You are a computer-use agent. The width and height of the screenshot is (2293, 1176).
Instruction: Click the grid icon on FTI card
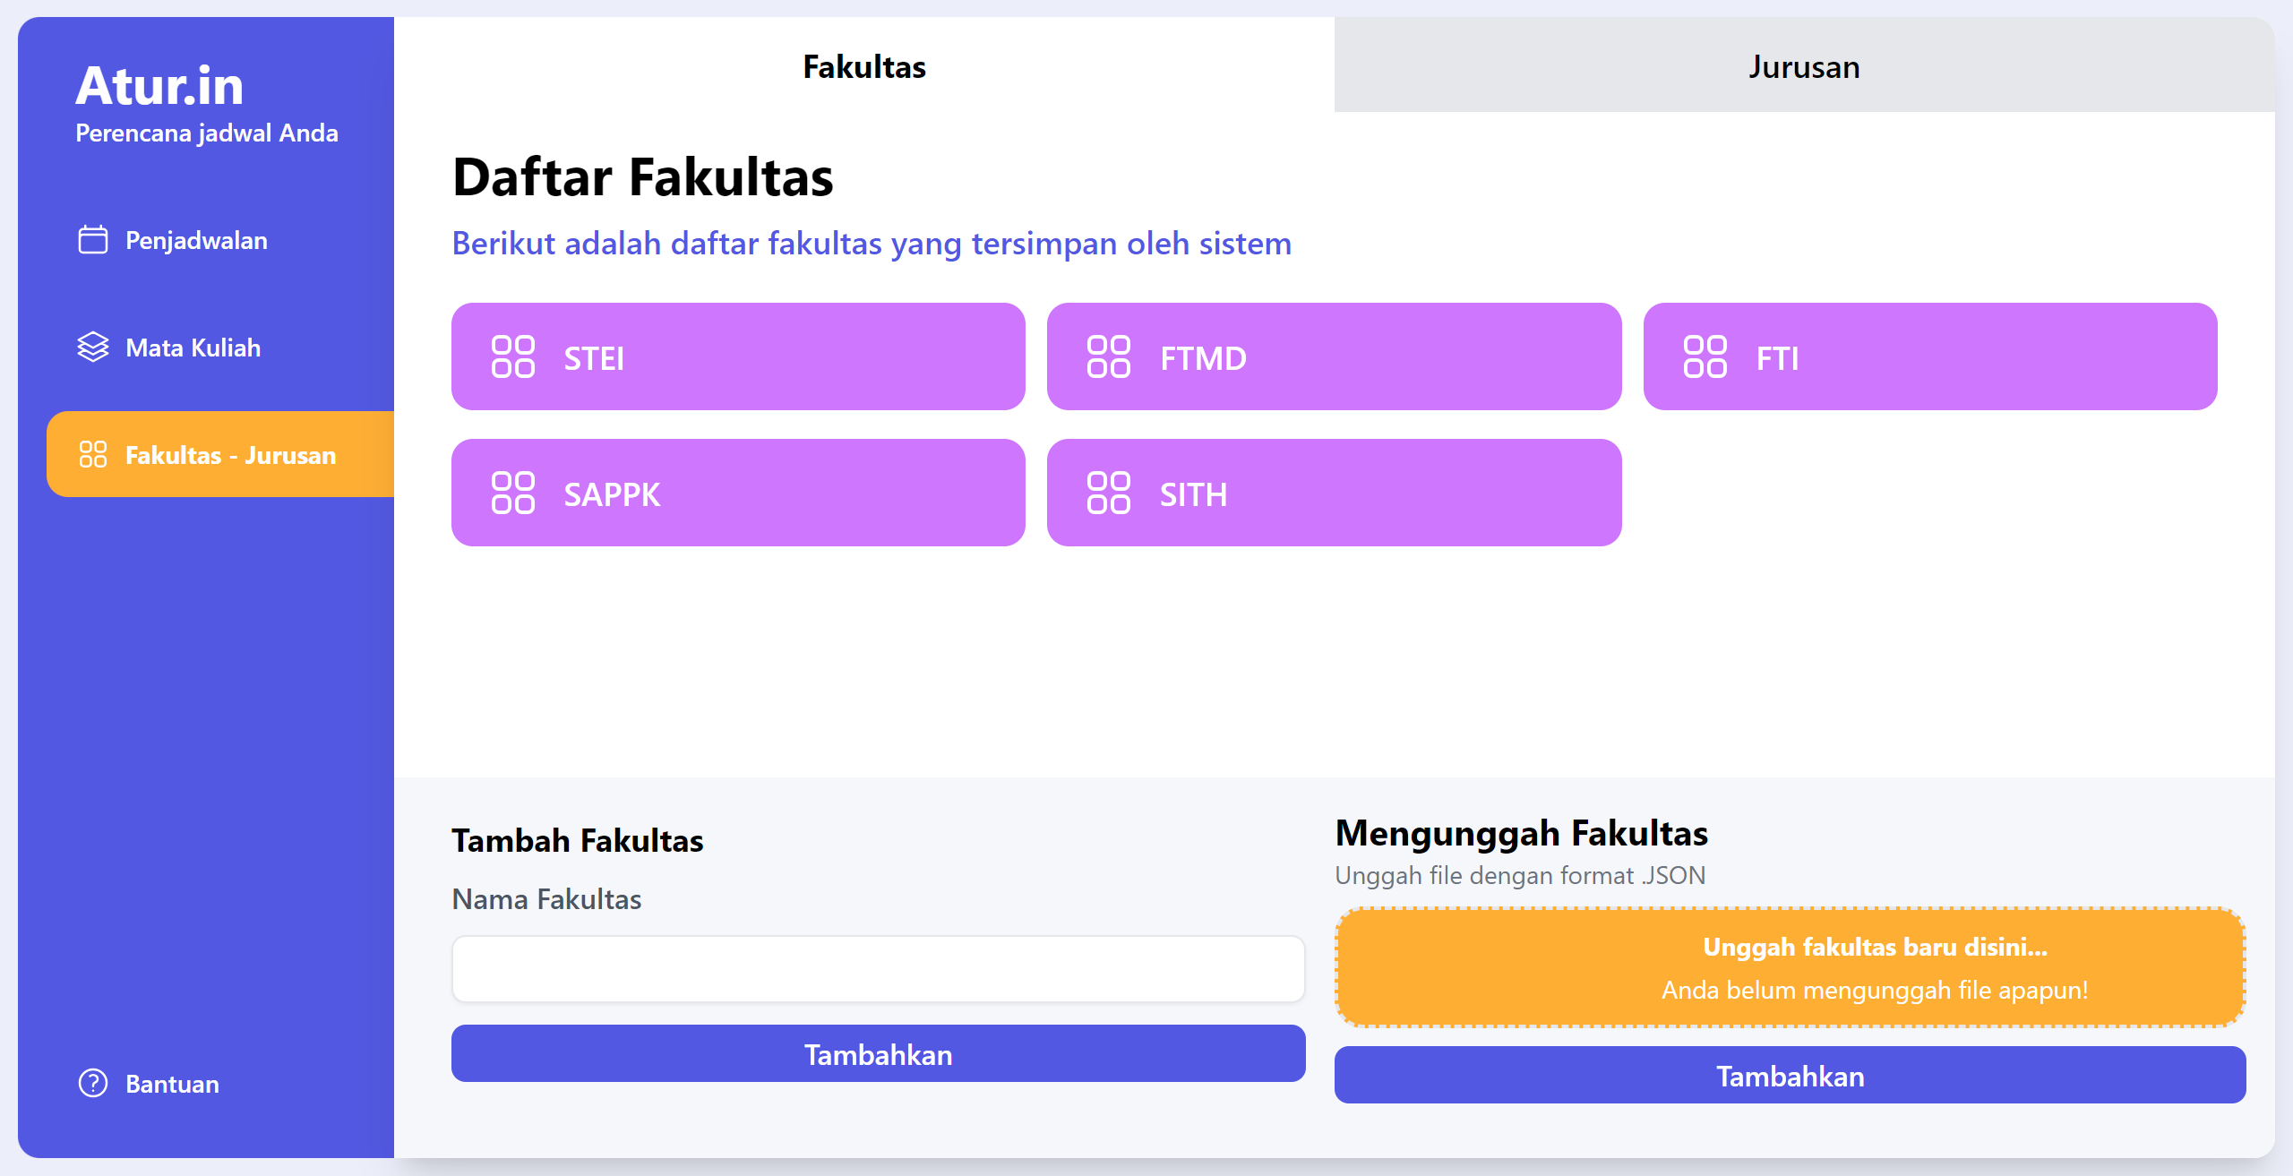[1705, 357]
